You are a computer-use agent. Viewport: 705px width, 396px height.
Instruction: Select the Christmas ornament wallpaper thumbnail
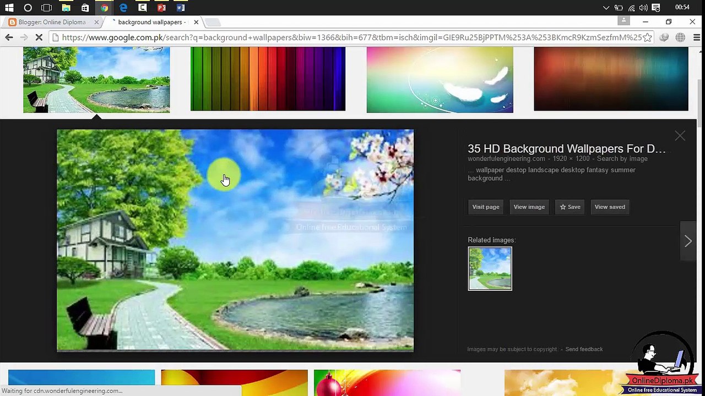(387, 383)
